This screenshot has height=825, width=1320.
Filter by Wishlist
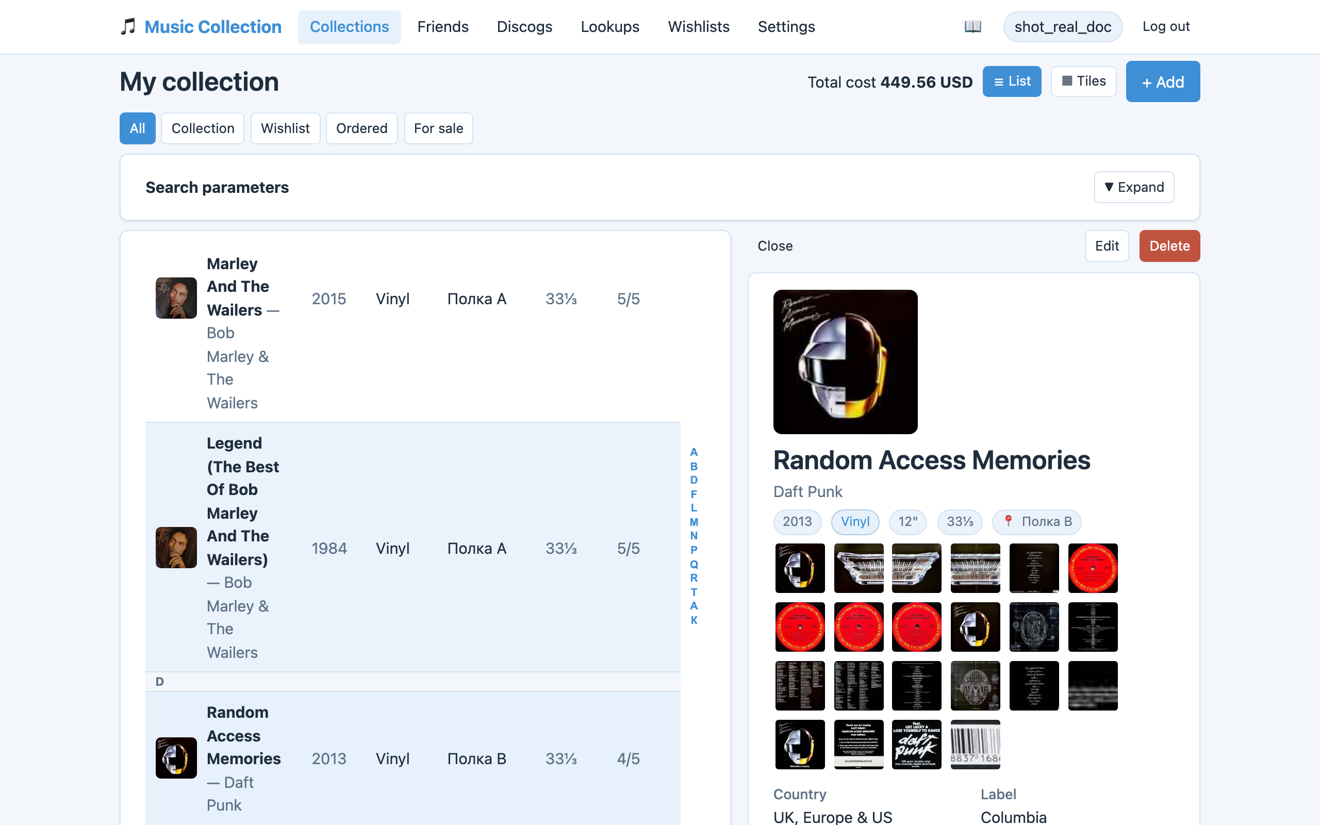[x=285, y=128]
